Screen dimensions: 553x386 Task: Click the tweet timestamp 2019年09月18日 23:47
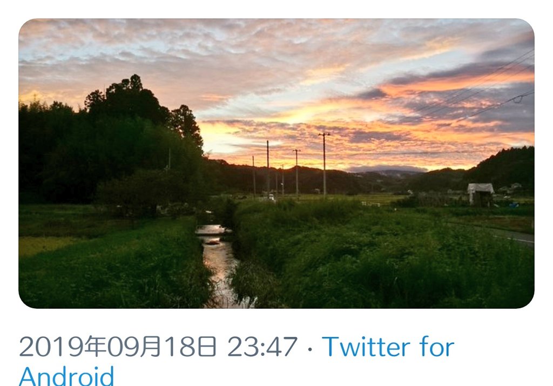[158, 347]
